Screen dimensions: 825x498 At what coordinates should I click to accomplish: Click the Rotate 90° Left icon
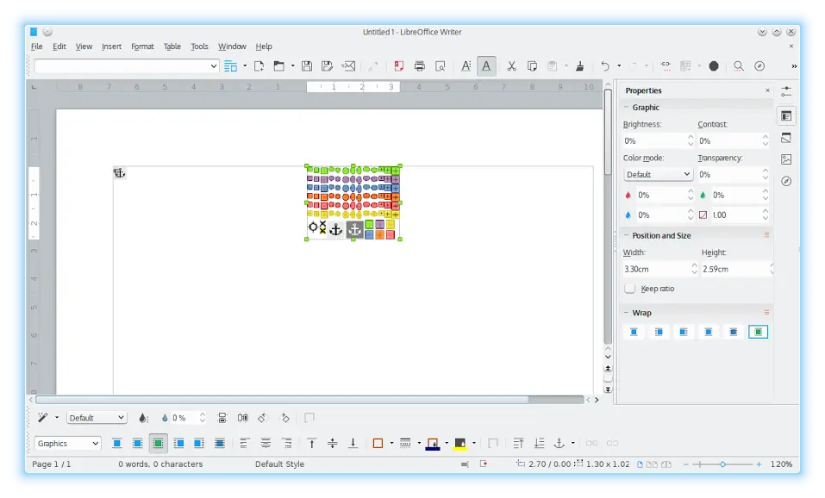(263, 418)
